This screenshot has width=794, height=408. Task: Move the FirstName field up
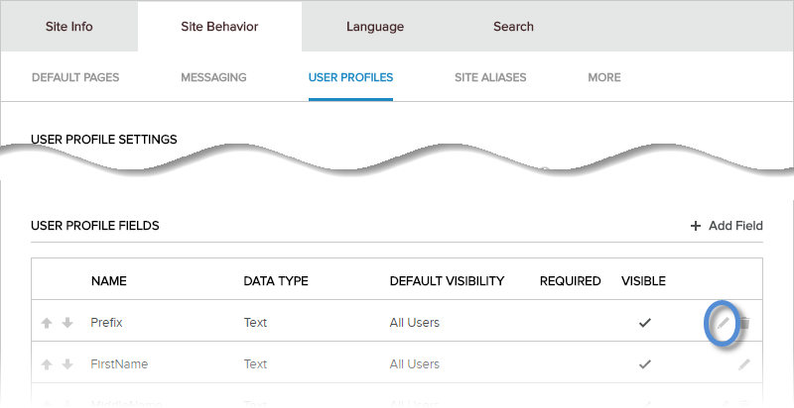(x=47, y=364)
